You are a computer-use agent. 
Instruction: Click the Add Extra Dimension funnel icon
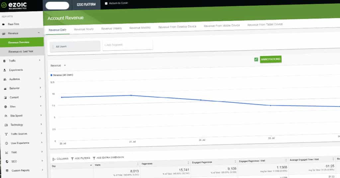[94, 158]
